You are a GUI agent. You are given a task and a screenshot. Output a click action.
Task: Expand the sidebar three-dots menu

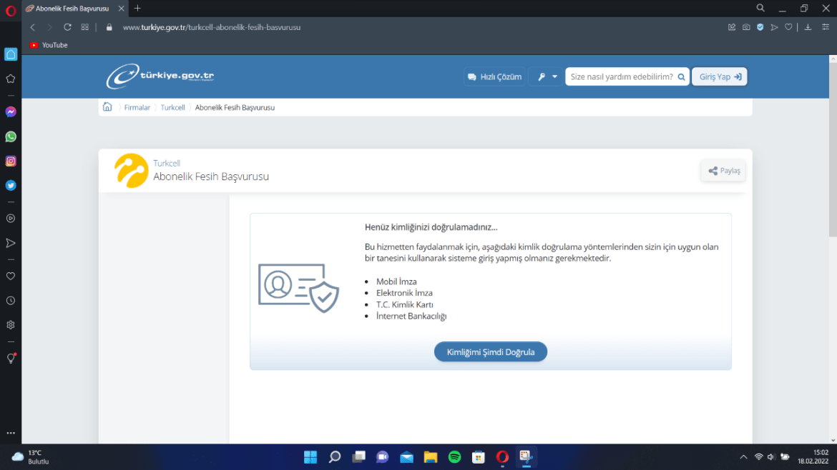tap(11, 433)
